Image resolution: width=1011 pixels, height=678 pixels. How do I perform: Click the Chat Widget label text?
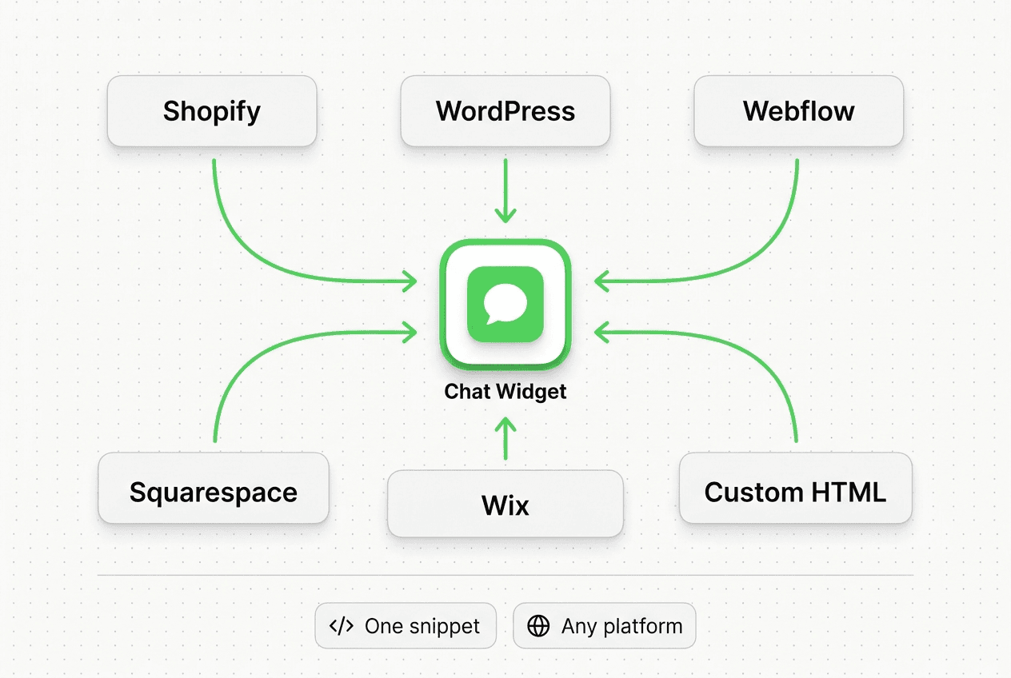pyautogui.click(x=505, y=392)
